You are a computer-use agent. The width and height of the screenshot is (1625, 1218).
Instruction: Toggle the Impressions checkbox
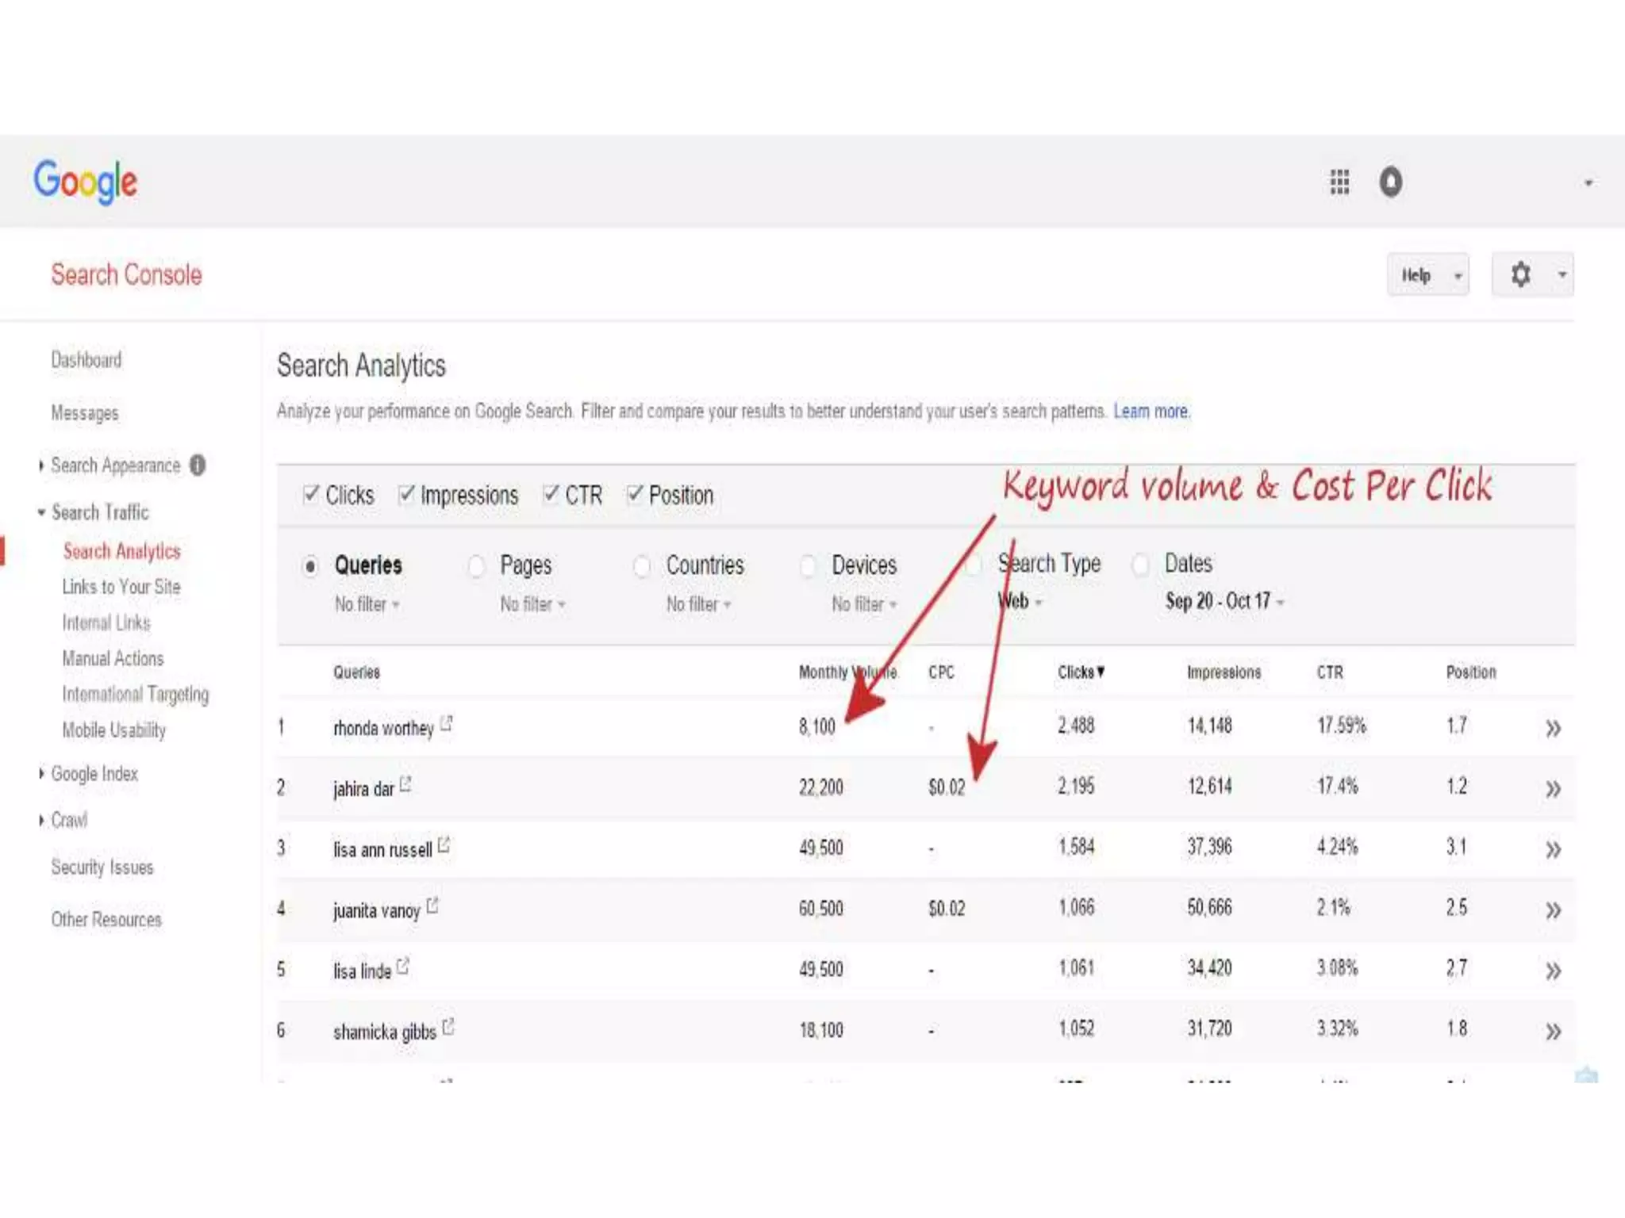(x=406, y=494)
